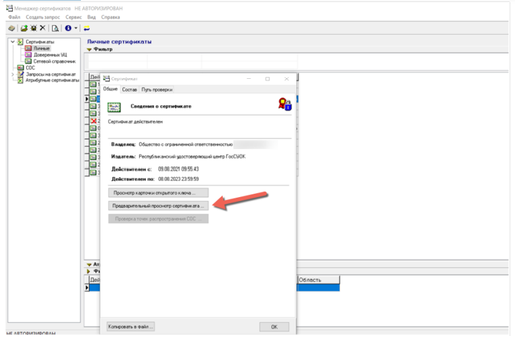Screen dimensions: 515x340
Task: Collapse the Сертификаты tree node
Action: (x=13, y=41)
